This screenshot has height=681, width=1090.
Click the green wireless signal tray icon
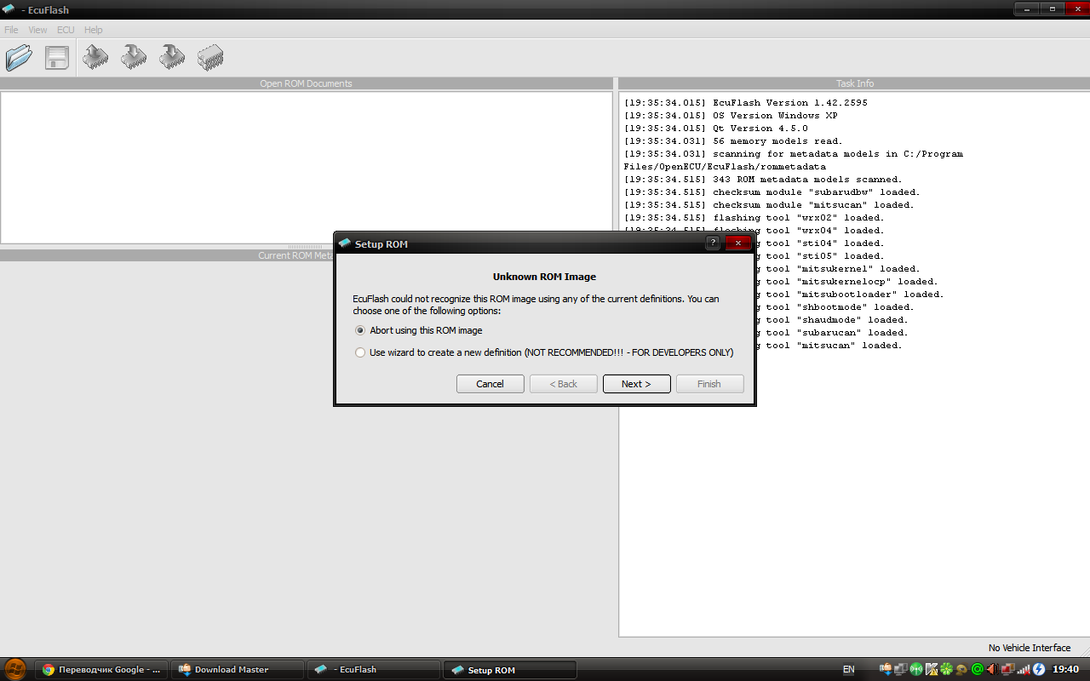point(916,670)
